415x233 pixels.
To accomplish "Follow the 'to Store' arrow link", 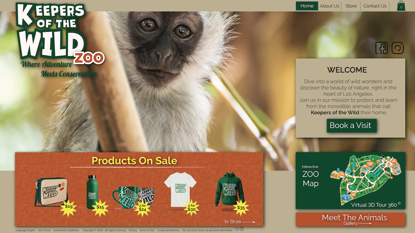I will pyautogui.click(x=240, y=222).
